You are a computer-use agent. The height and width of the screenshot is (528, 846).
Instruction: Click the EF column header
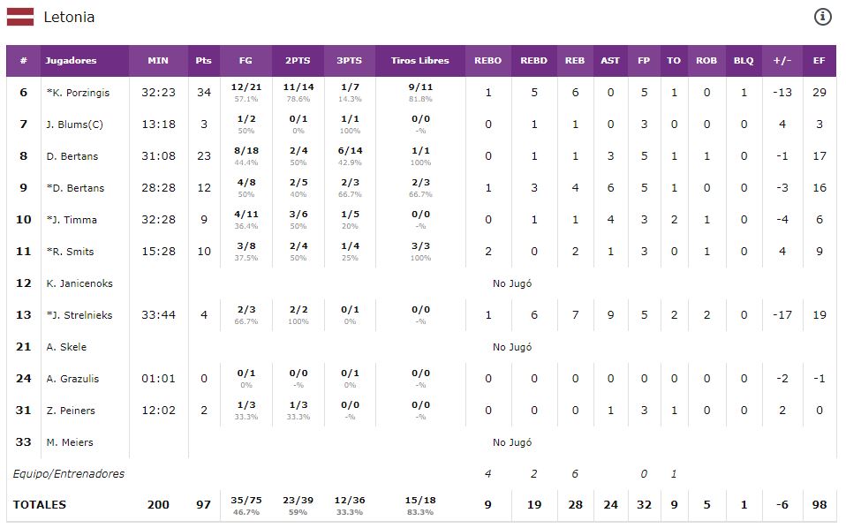point(820,61)
